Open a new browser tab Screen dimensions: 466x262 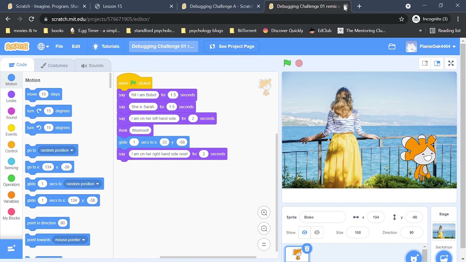(359, 6)
